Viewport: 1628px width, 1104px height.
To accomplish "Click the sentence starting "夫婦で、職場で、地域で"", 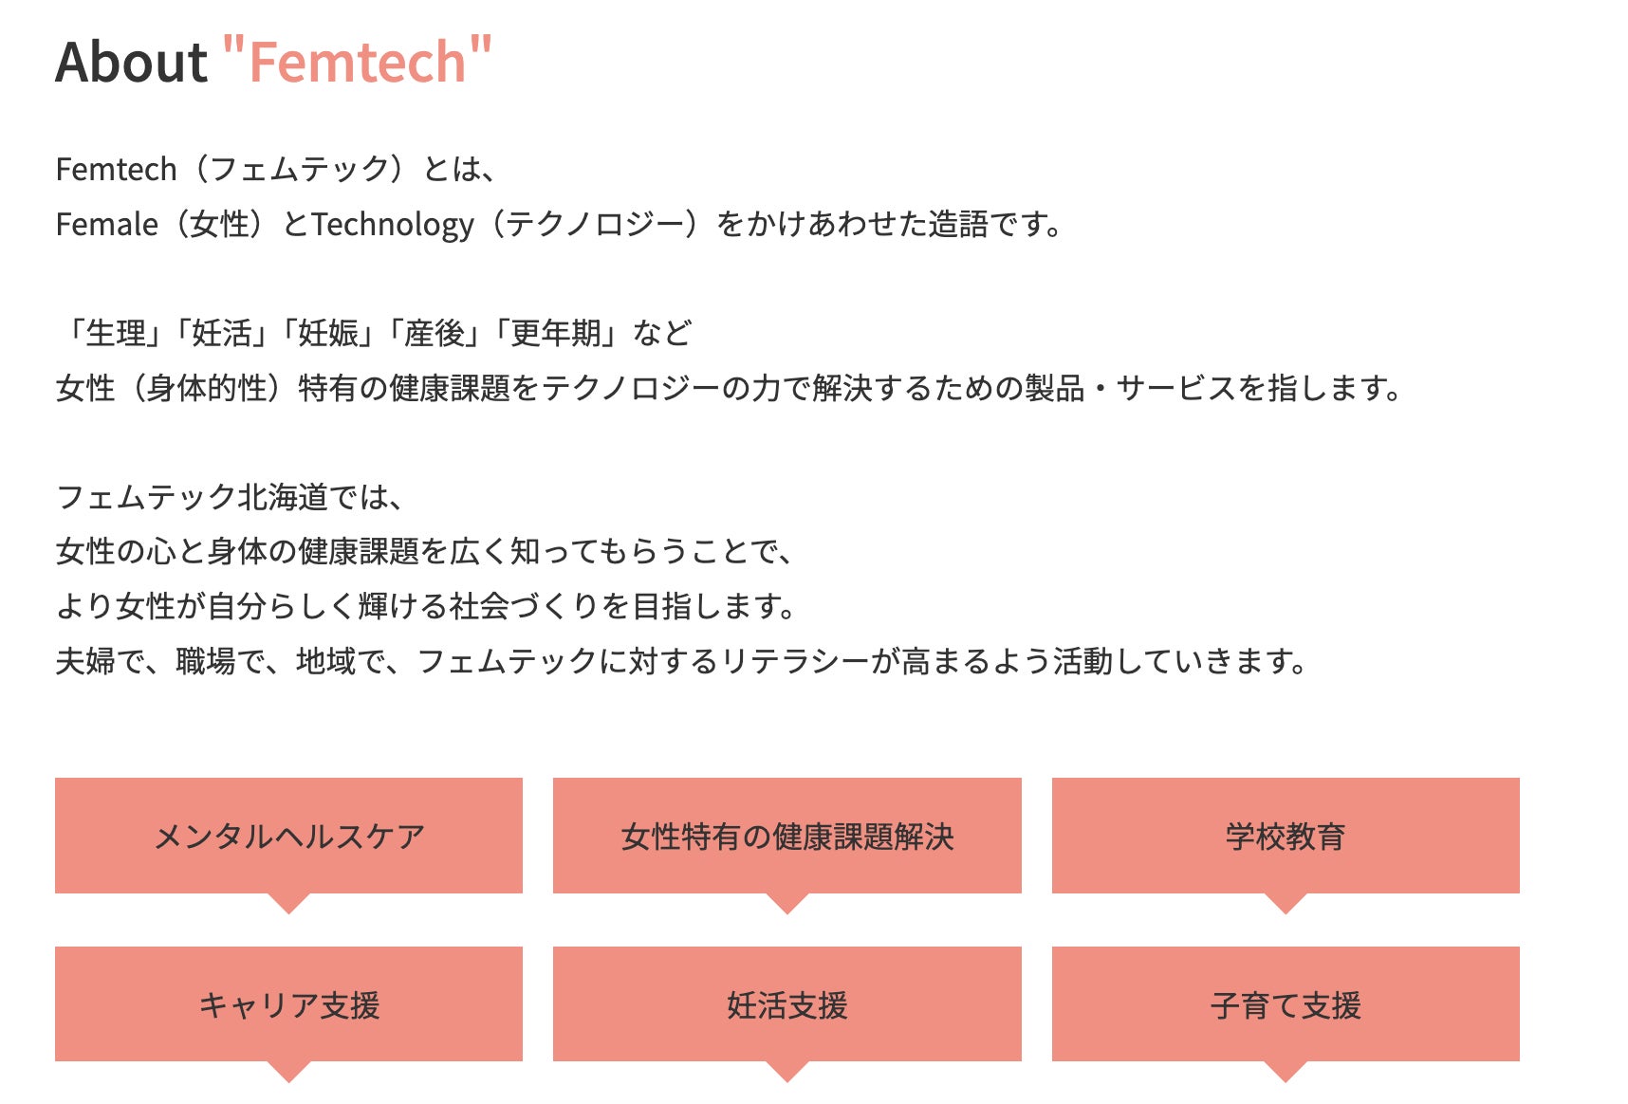I will 681,660.
